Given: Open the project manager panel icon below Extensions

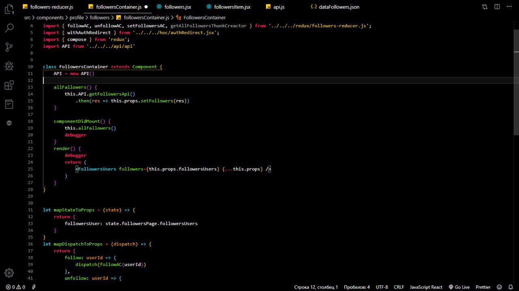Looking at the screenshot, I should [9, 104].
